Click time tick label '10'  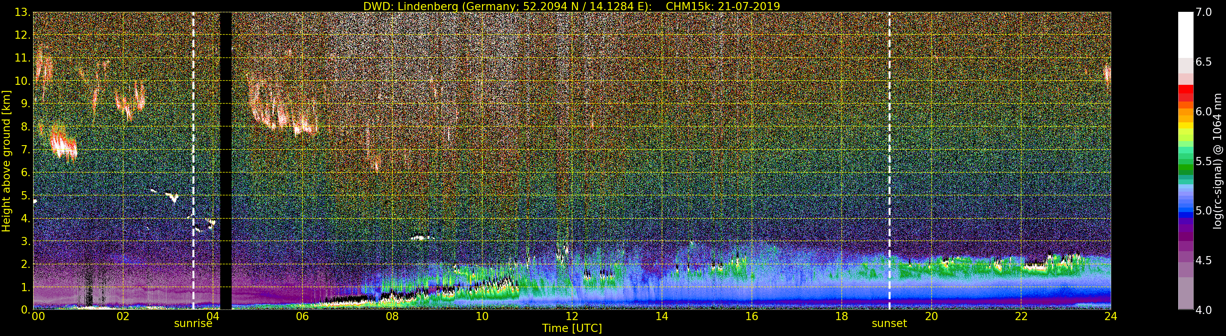point(482,316)
